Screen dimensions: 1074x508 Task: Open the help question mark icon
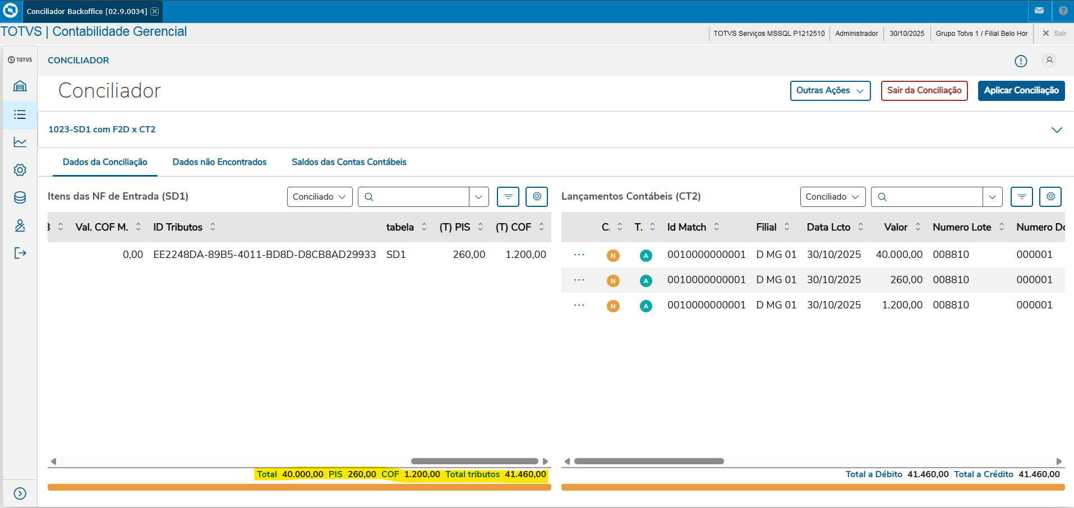click(1063, 11)
